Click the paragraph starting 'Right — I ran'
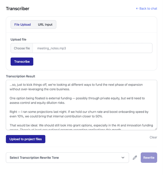The height and width of the screenshot is (175, 163). pyautogui.click(x=79, y=114)
